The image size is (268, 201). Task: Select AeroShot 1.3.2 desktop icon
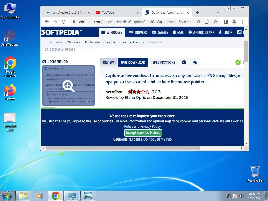pyautogui.click(x=10, y=122)
